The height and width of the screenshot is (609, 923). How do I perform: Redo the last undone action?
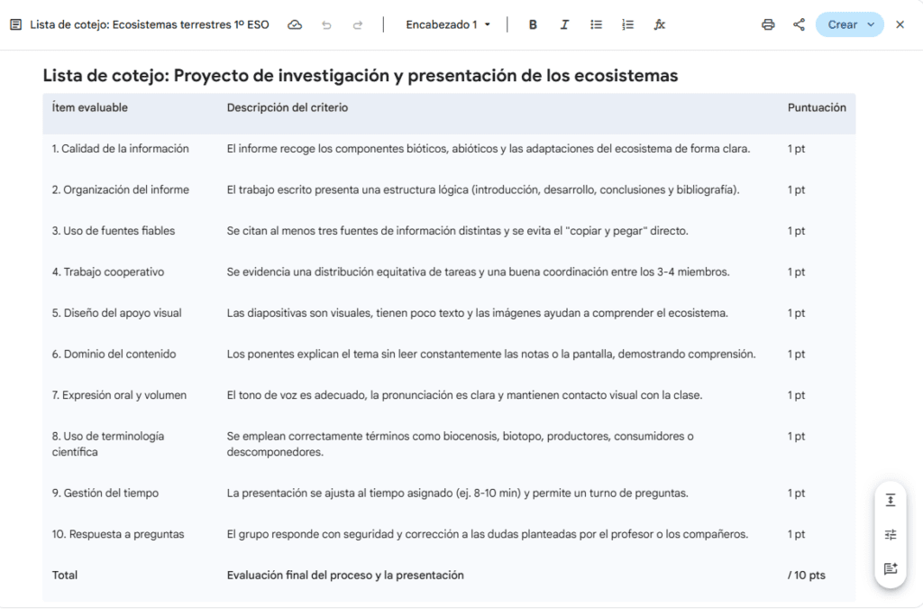point(357,24)
